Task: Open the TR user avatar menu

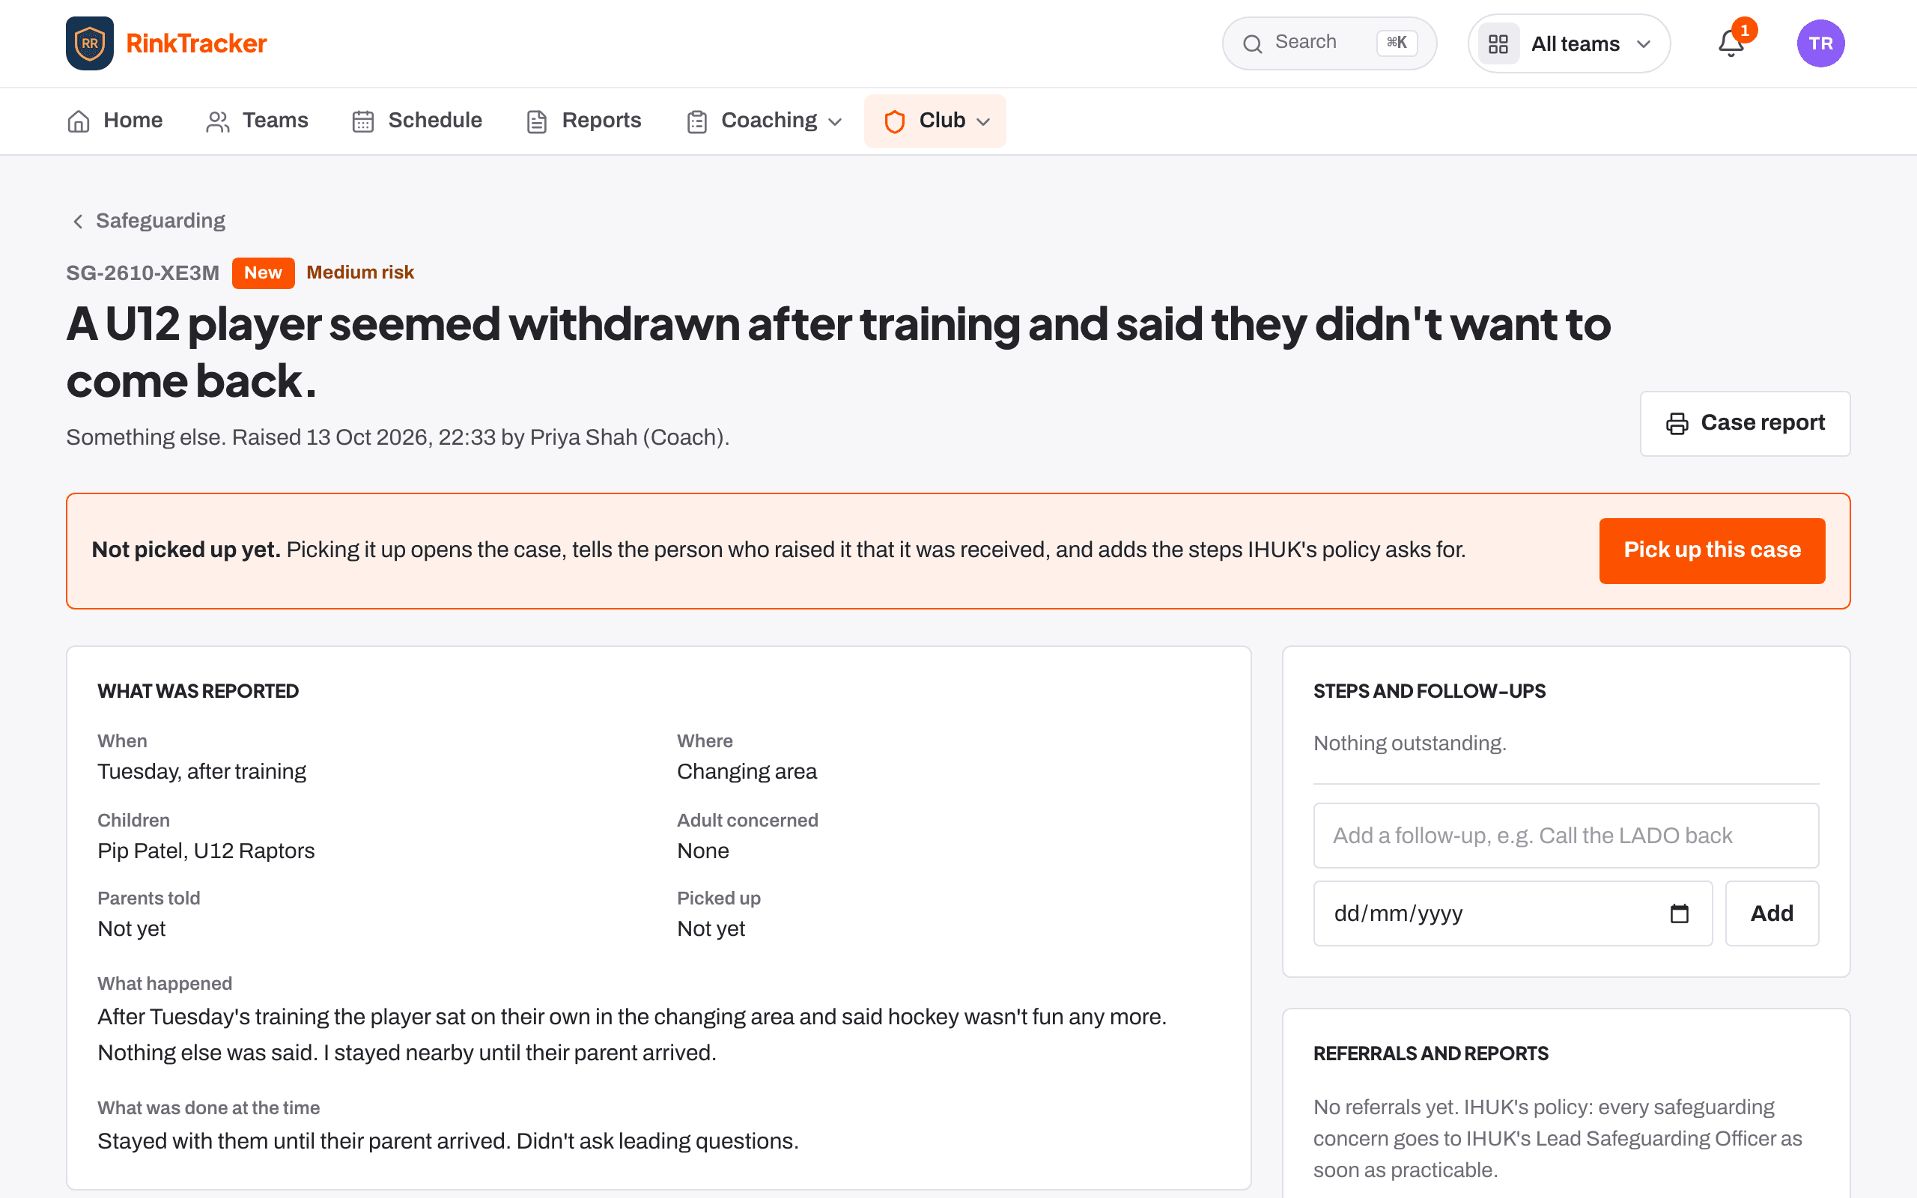Action: pyautogui.click(x=1820, y=43)
